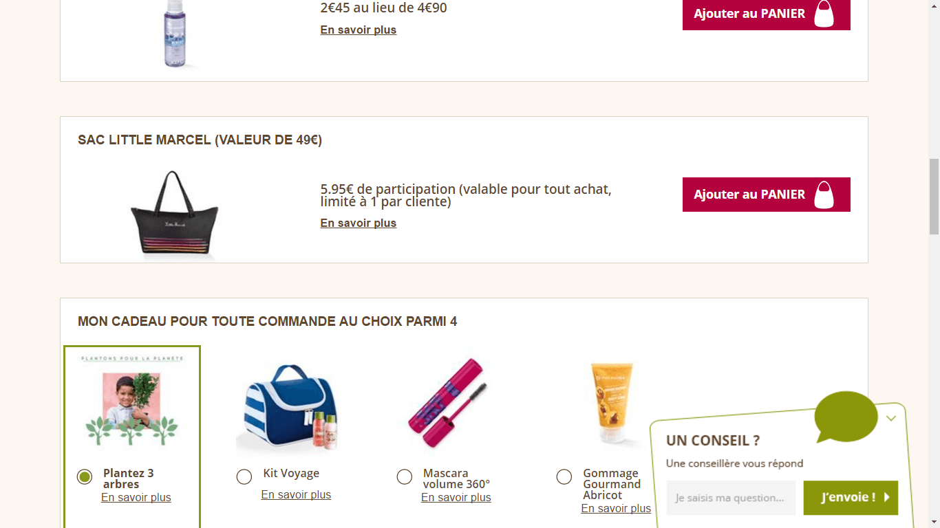Pick Gommage Gourmand Abricot radio button
940x528 pixels.
point(564,477)
